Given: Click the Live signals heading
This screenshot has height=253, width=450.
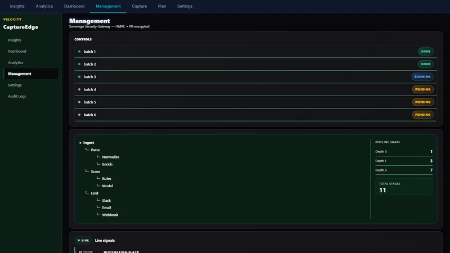Looking at the screenshot, I should [105, 241].
